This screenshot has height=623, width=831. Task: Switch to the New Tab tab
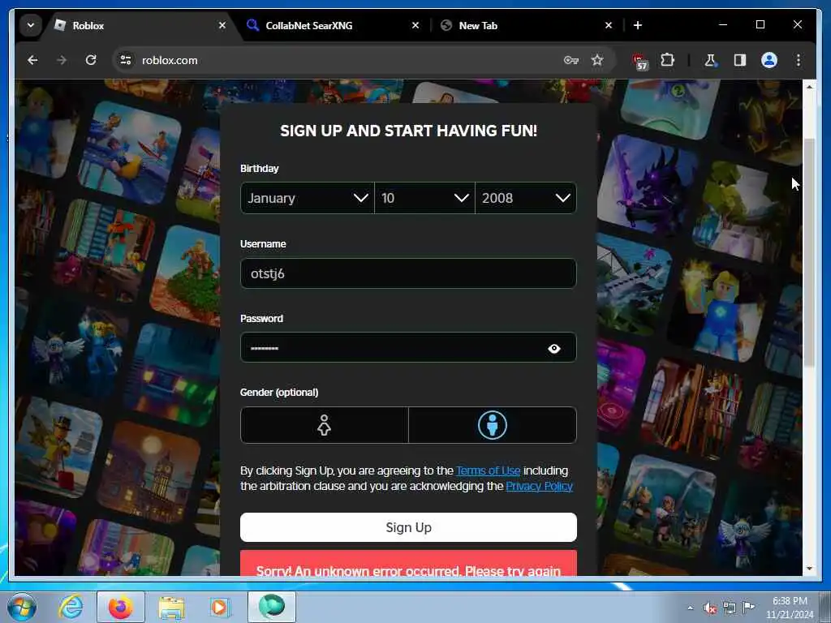527,25
